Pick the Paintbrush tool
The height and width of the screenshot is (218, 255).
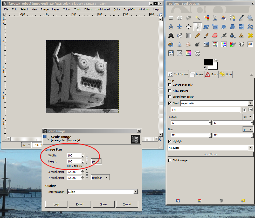206,35
